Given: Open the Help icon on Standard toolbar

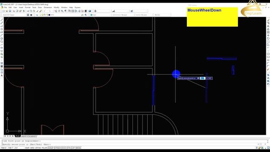Looking at the screenshot, I should coord(90,11).
